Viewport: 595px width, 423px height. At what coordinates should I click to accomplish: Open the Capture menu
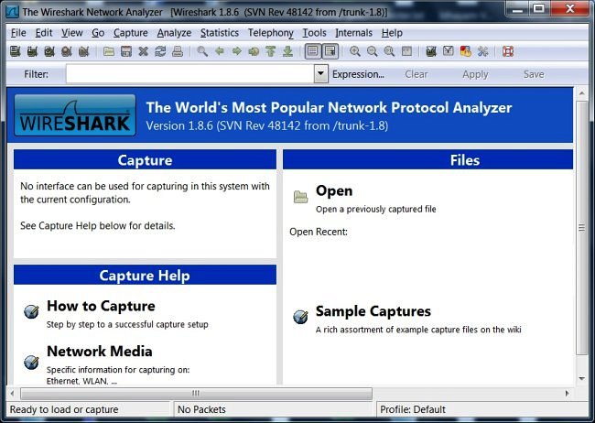pos(131,33)
